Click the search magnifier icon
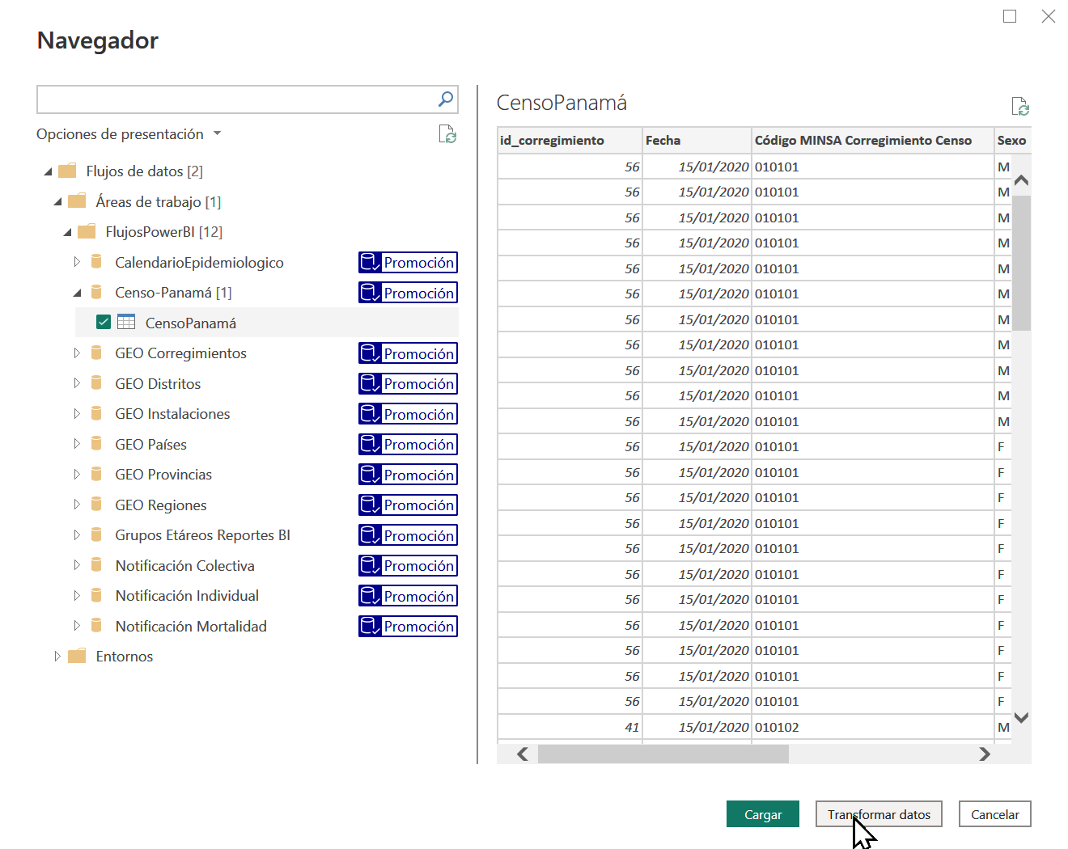The image size is (1068, 849). point(446,99)
